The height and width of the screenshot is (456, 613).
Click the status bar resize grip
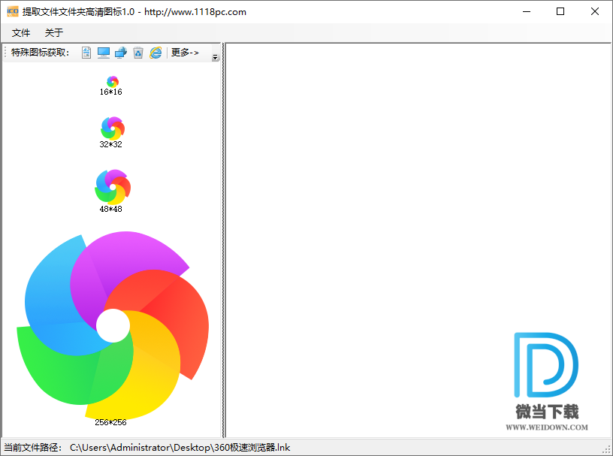607,450
